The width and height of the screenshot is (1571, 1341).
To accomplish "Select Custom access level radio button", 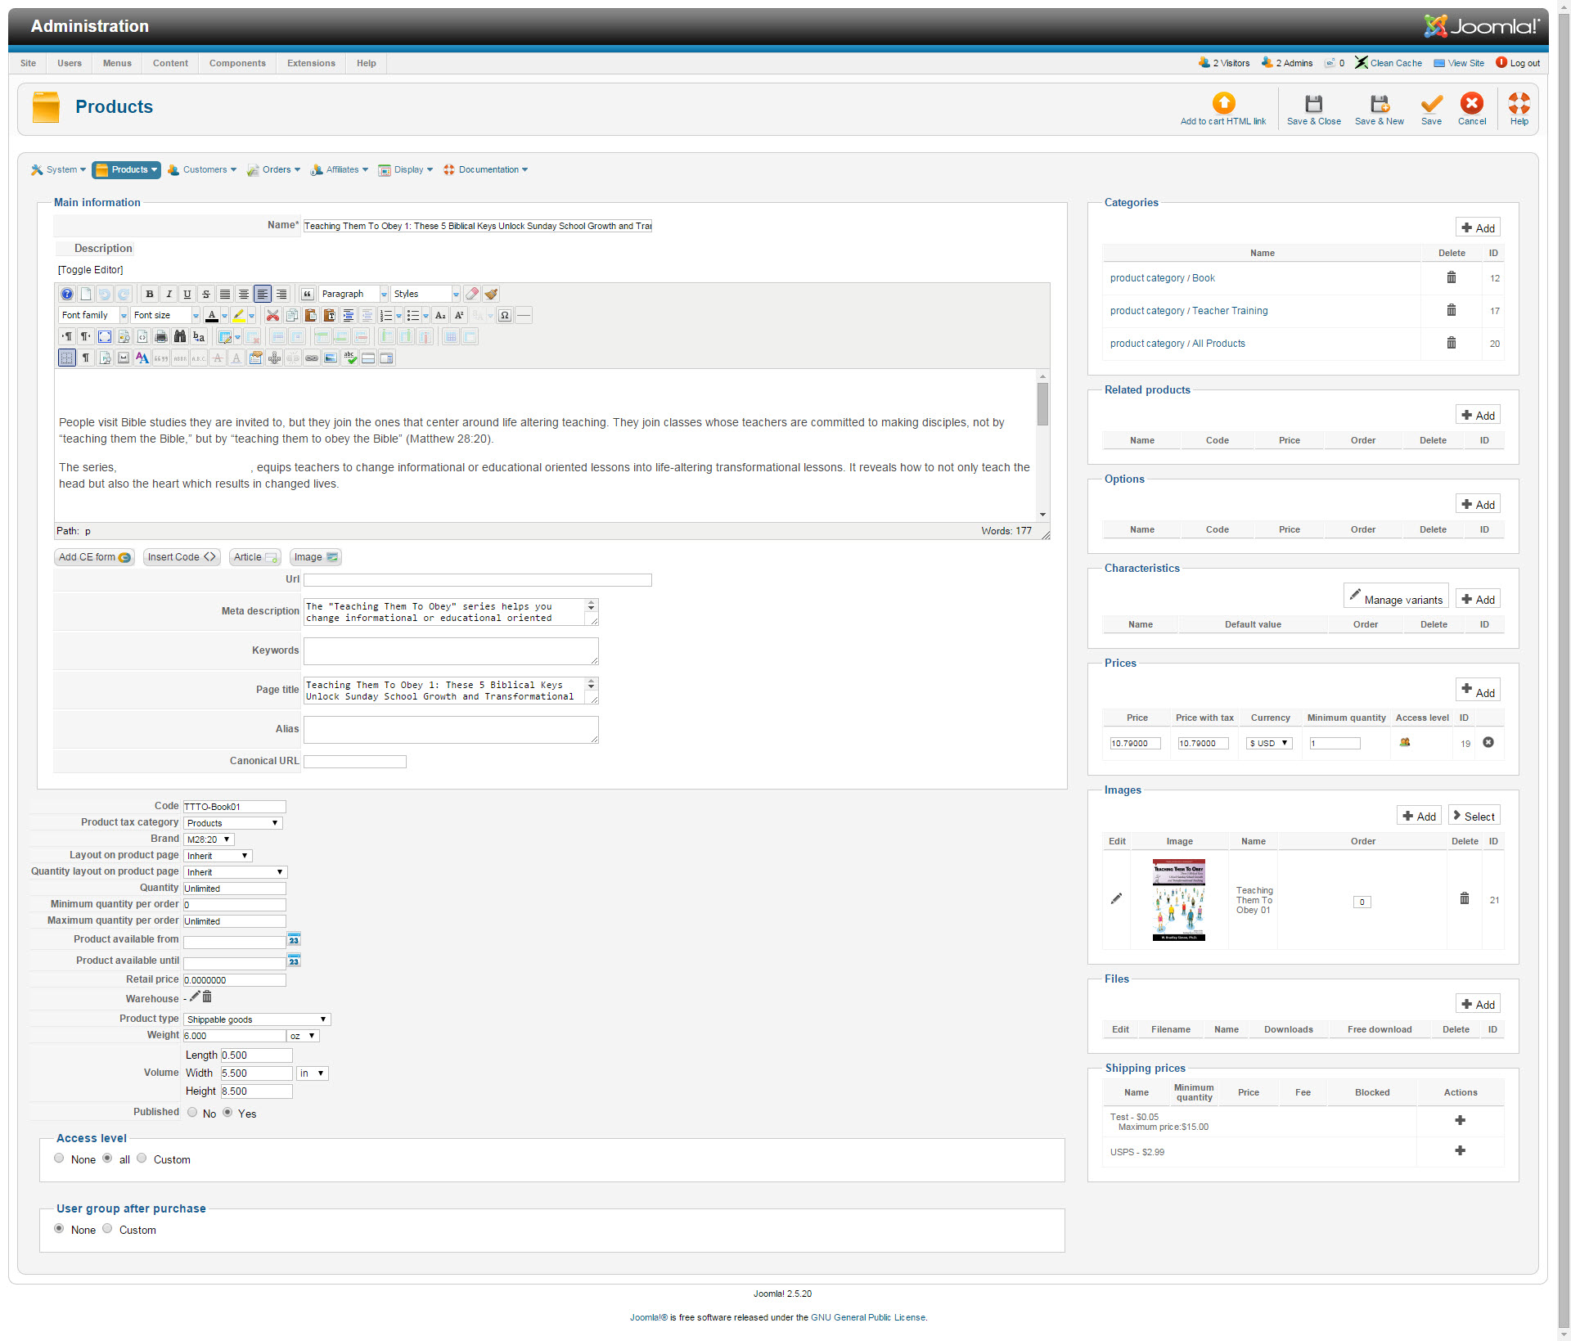I will pos(142,1159).
